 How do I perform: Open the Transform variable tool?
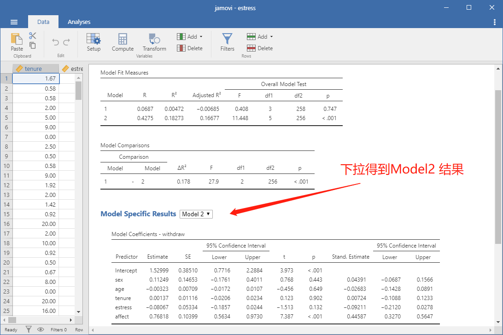[x=154, y=42]
